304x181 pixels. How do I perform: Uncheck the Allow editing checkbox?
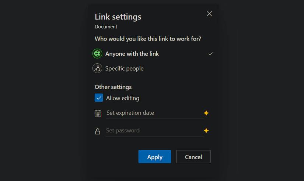click(x=99, y=98)
